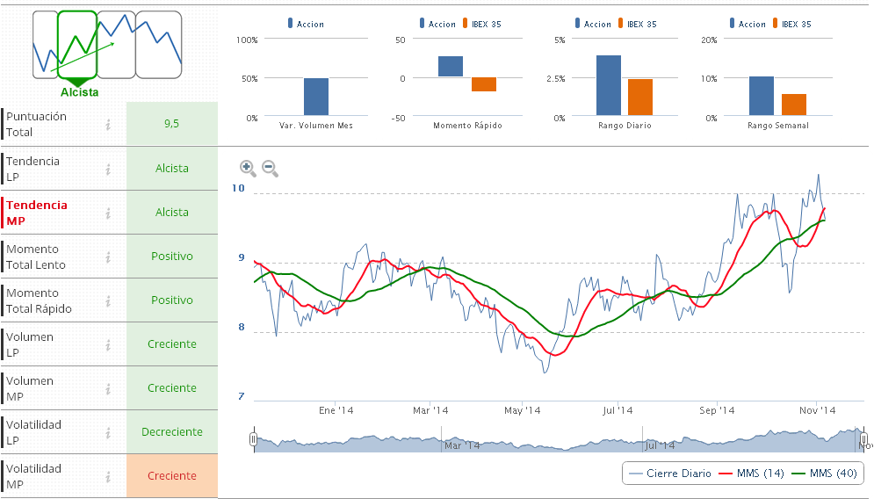Screen dimensions: 874x499
Task: Select the Volatilidad LP row label
Action: click(x=34, y=432)
